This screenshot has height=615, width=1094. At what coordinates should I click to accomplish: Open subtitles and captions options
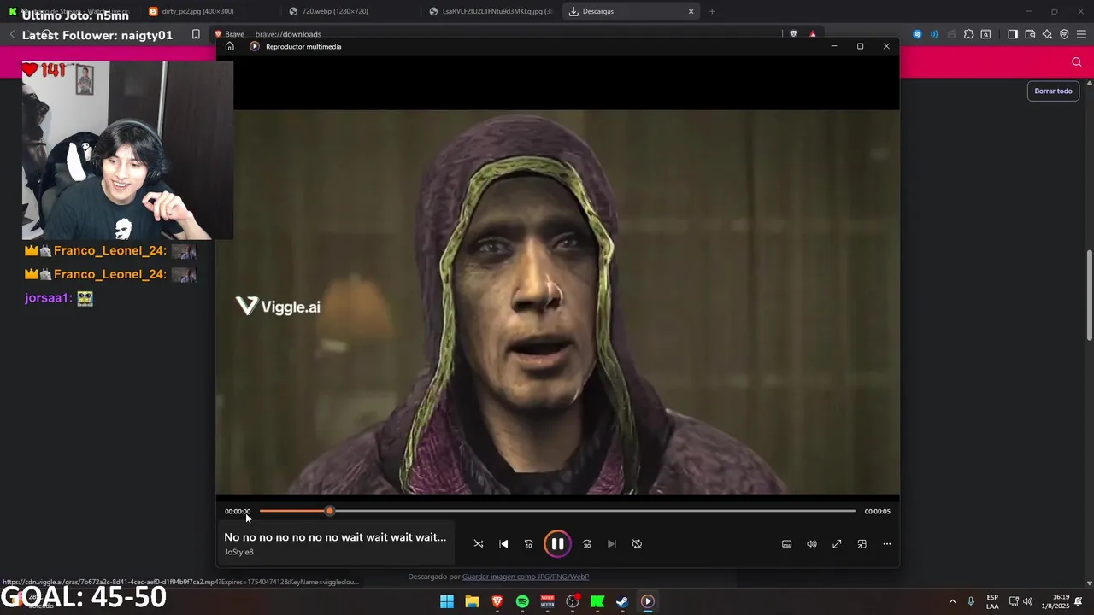787,544
